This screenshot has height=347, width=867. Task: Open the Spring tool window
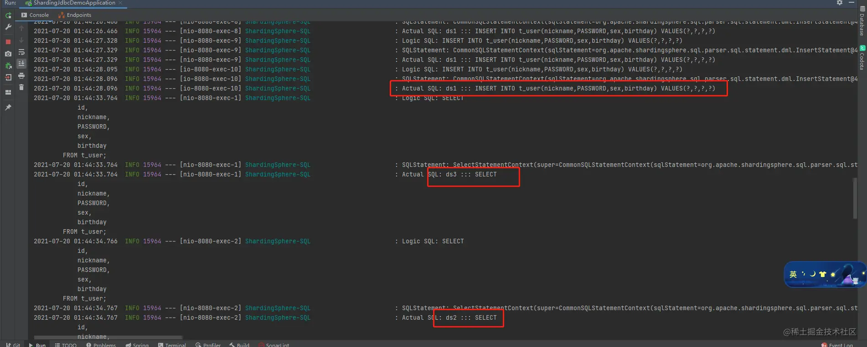pyautogui.click(x=137, y=345)
